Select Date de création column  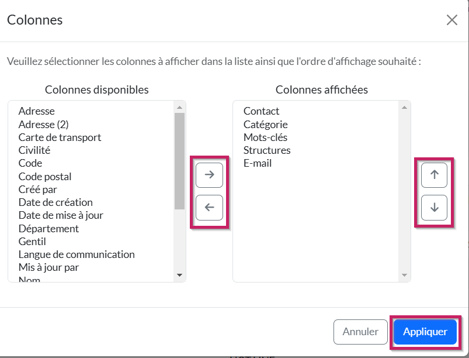coord(55,202)
